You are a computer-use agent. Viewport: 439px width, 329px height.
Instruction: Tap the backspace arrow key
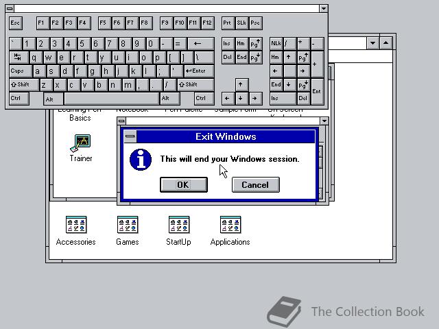201,44
